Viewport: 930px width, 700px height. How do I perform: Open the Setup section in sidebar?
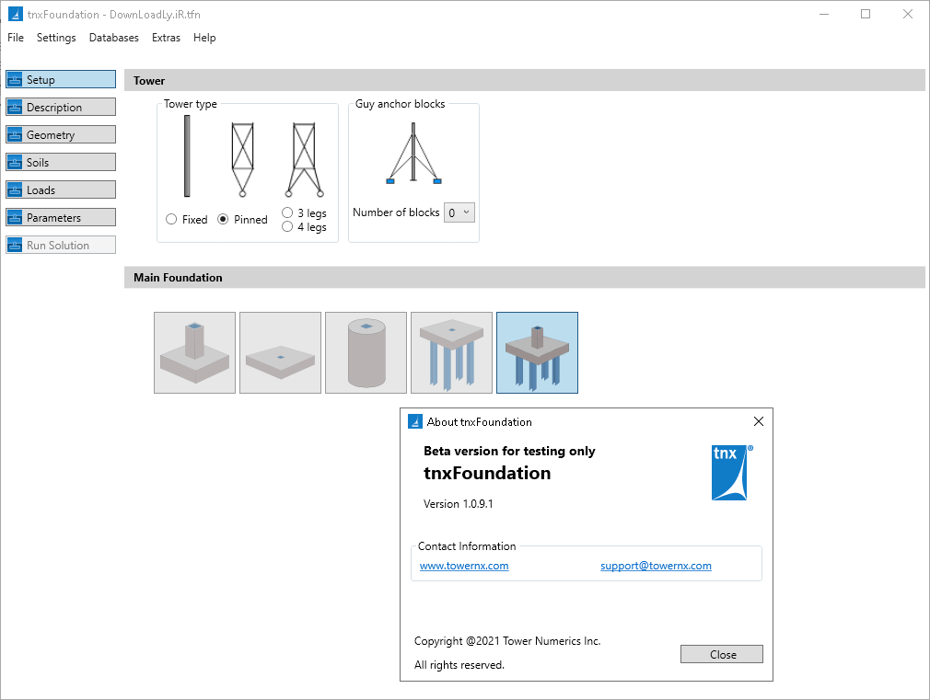pyautogui.click(x=61, y=79)
